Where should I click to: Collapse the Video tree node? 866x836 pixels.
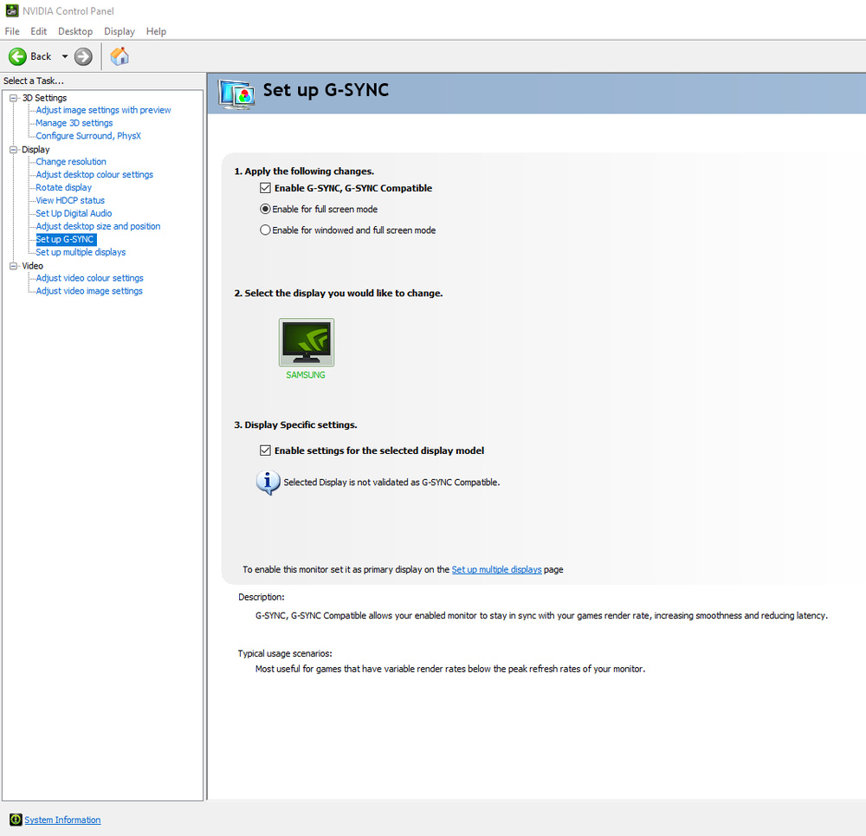coord(14,266)
